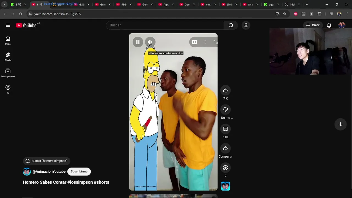Go to YouTube home via logo

click(26, 25)
